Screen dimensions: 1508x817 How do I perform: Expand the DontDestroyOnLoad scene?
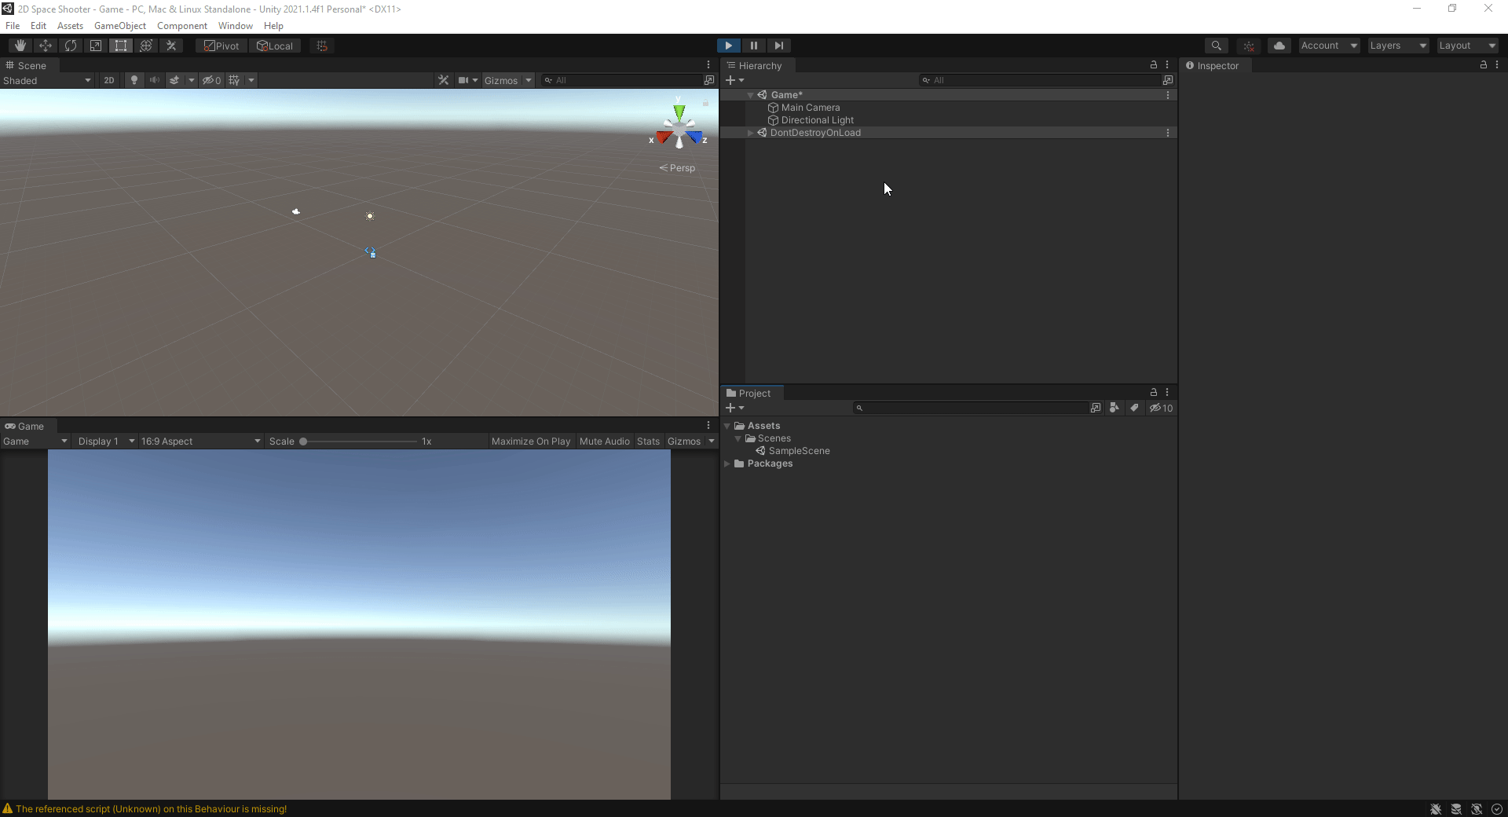(x=750, y=133)
